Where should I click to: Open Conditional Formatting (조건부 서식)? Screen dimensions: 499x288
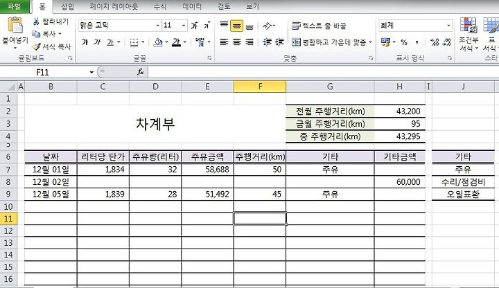click(x=468, y=35)
